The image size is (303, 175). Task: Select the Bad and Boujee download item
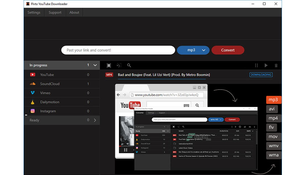(163, 75)
